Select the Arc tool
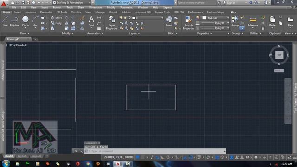This screenshot has height=167, width=297. [x=35, y=21]
